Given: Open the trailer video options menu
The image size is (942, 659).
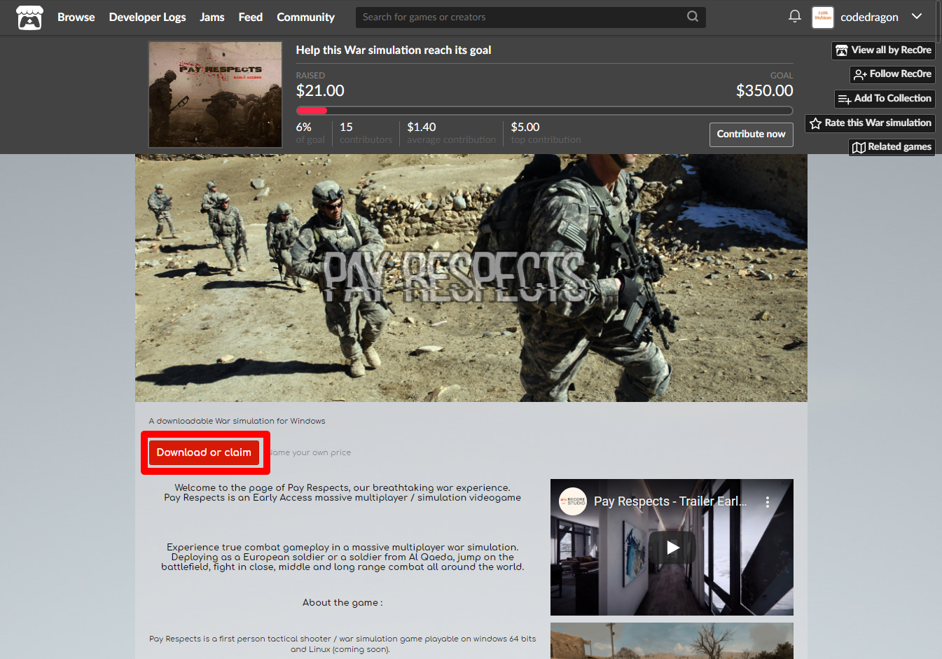Looking at the screenshot, I should (x=768, y=502).
